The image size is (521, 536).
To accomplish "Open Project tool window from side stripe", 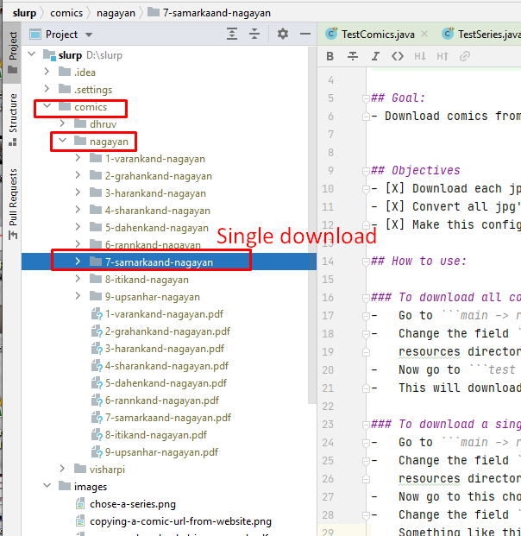I will [x=13, y=53].
